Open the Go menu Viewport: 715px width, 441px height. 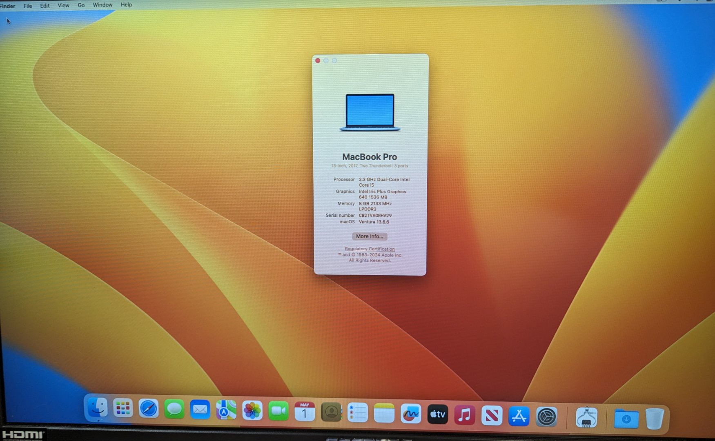pyautogui.click(x=81, y=5)
